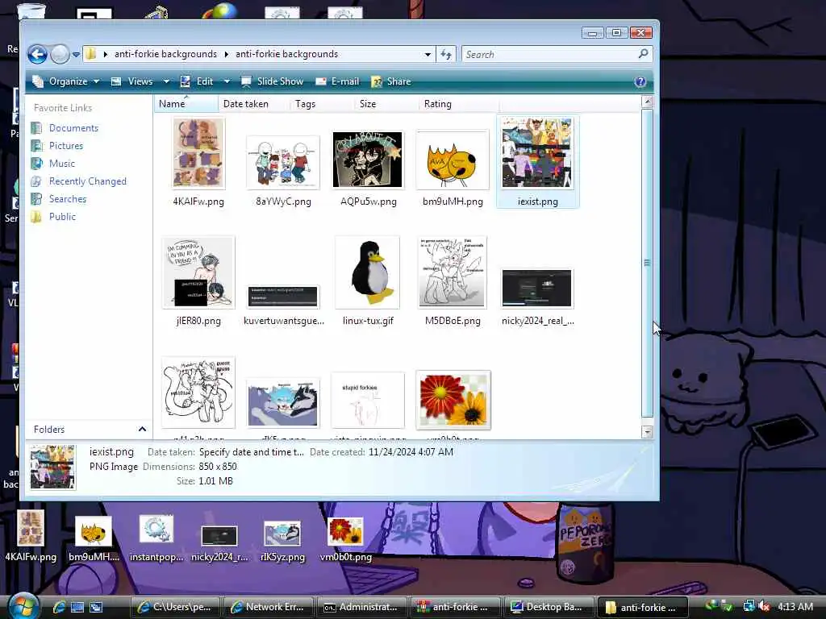Click scrollbar down arrow in file list
The width and height of the screenshot is (826, 619).
click(x=648, y=432)
